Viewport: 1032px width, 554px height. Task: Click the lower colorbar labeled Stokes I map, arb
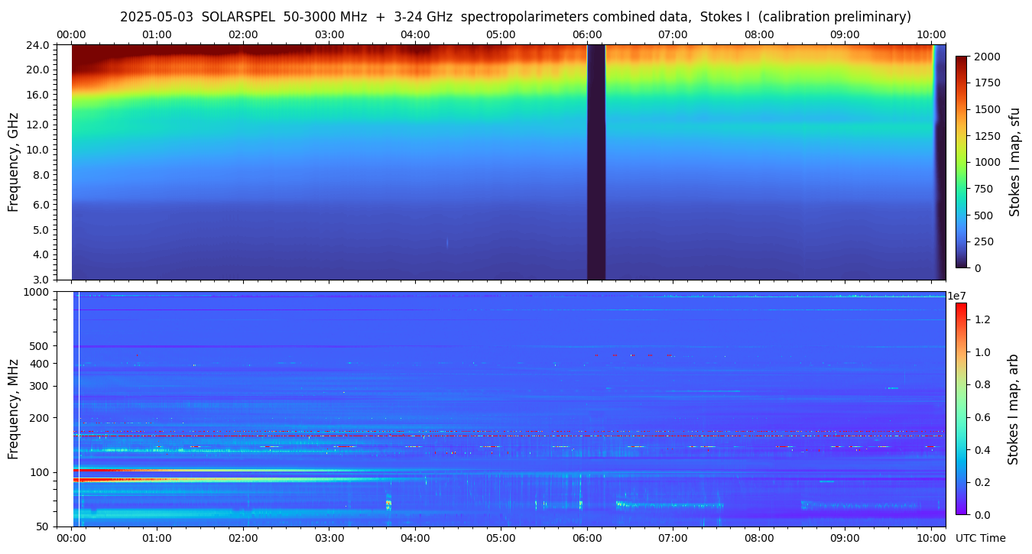coord(961,408)
